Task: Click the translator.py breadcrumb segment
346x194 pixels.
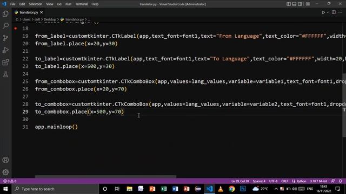Action: tap(75, 19)
